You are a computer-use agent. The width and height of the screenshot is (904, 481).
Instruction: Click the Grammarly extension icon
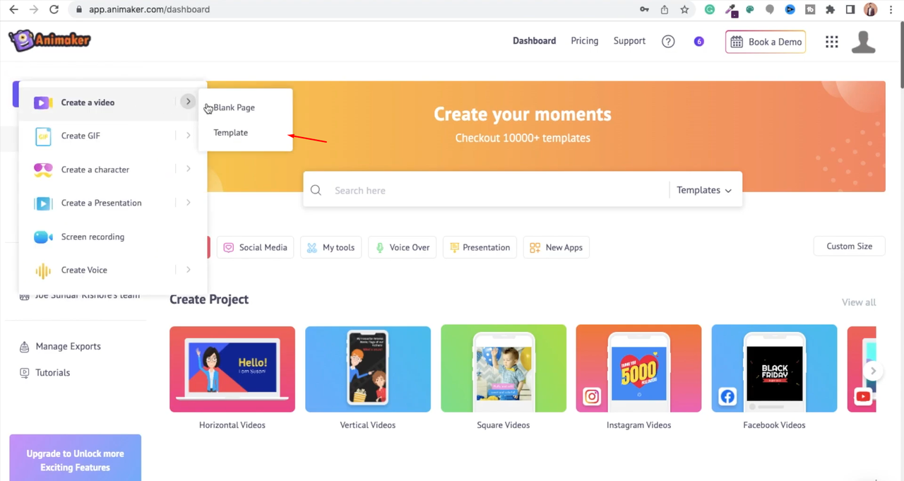[710, 9]
